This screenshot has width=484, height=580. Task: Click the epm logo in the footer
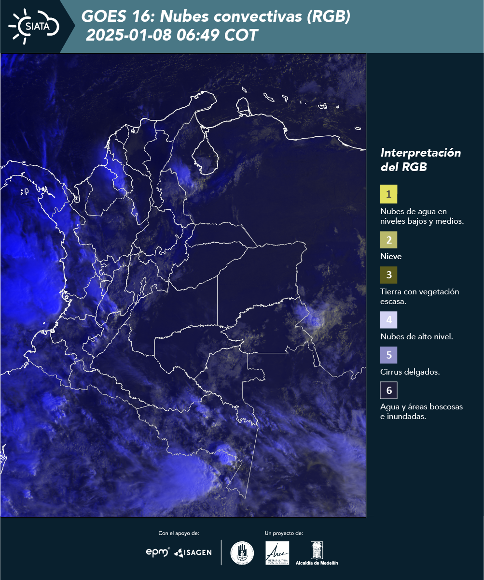tap(158, 552)
